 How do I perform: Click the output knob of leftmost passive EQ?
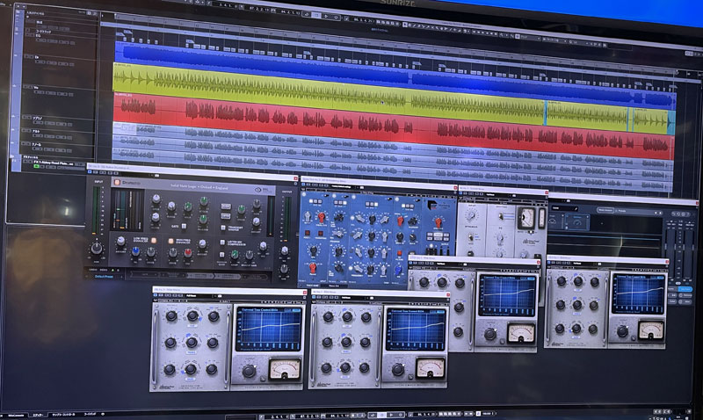(249, 371)
